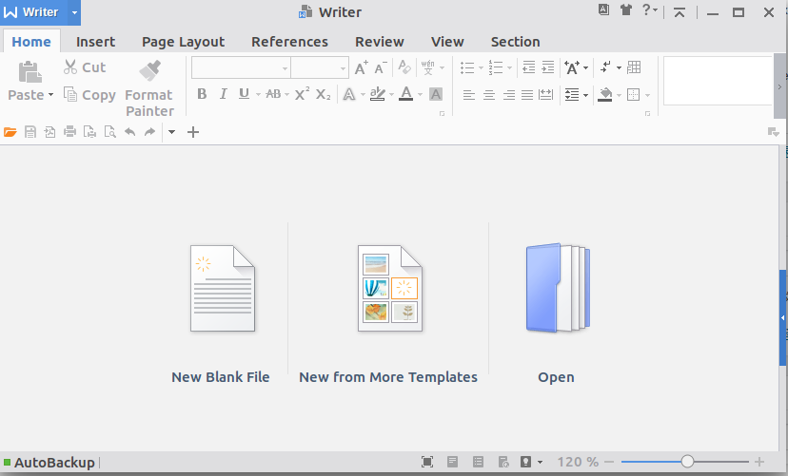Viewport: 788px width, 476px height.
Task: Click the blue Writer logo button
Action: (31, 12)
